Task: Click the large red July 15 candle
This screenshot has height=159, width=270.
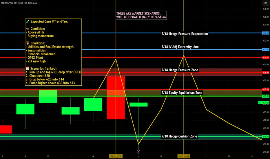Action: click(x=116, y=98)
